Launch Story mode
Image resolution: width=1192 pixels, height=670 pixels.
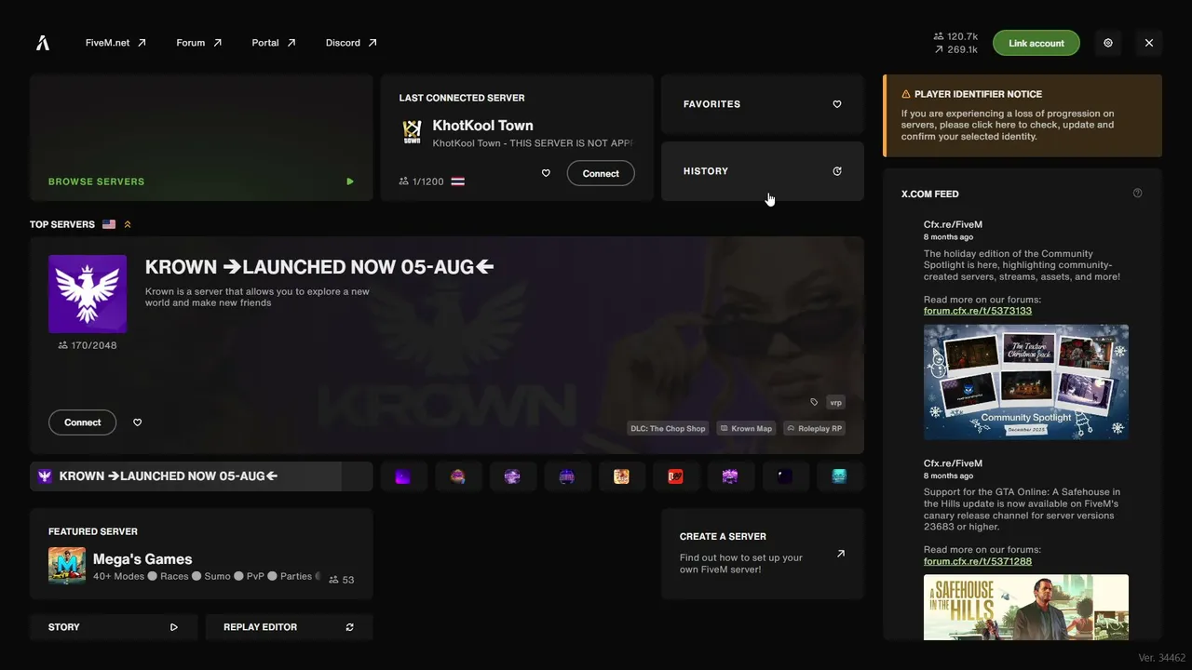[x=114, y=627]
